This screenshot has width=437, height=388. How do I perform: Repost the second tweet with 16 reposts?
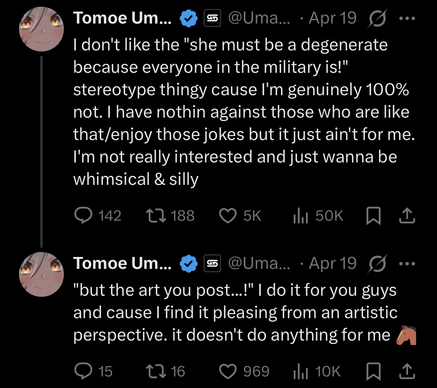pyautogui.click(x=154, y=371)
